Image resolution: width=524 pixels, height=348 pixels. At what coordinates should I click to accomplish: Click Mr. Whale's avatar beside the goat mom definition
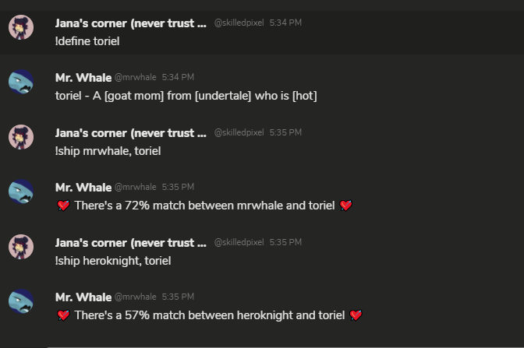(x=21, y=83)
